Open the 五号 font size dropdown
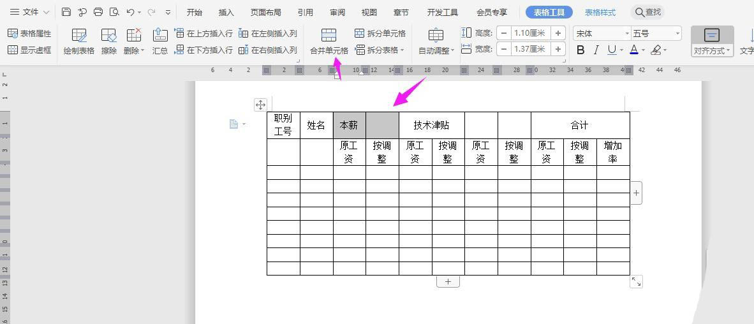 [677, 34]
